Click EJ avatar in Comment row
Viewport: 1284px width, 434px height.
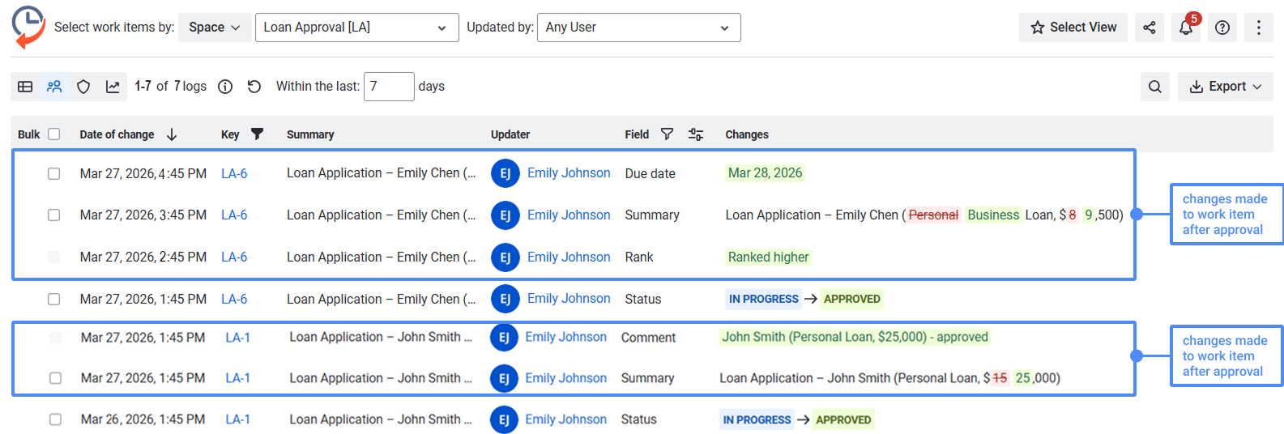tap(504, 338)
